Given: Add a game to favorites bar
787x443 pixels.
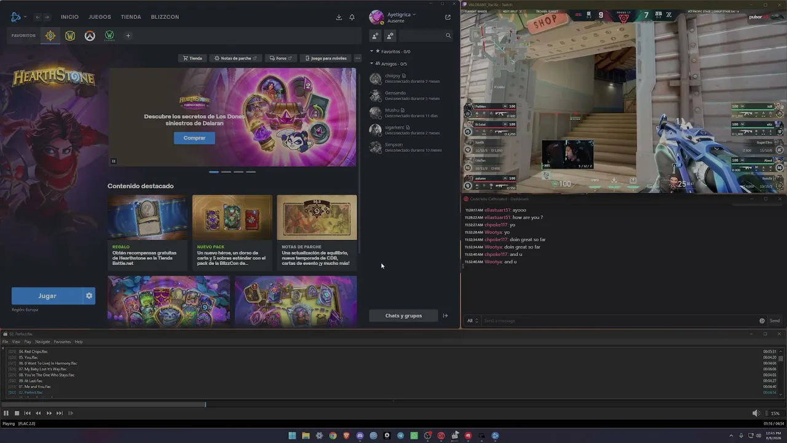Looking at the screenshot, I should pyautogui.click(x=128, y=36).
